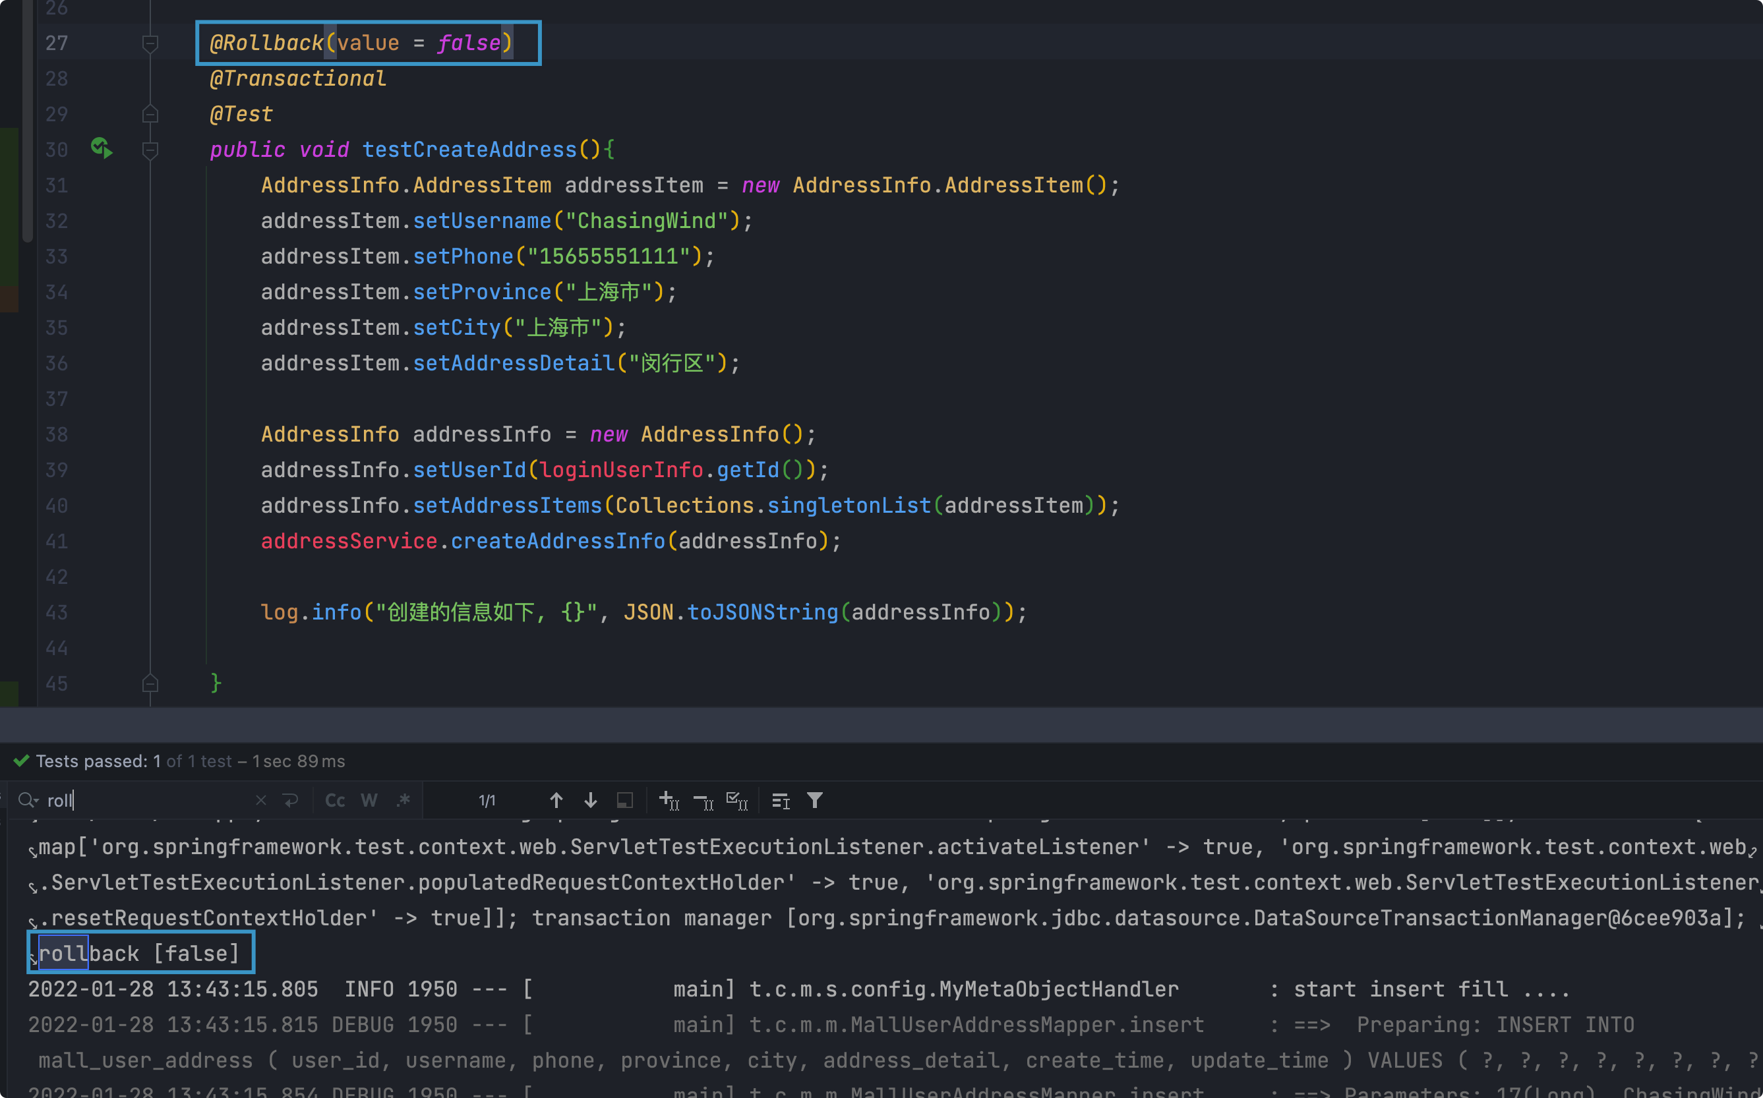The height and width of the screenshot is (1098, 1763).
Task: Collapse fold marker at closing brace line 45
Action: click(150, 683)
